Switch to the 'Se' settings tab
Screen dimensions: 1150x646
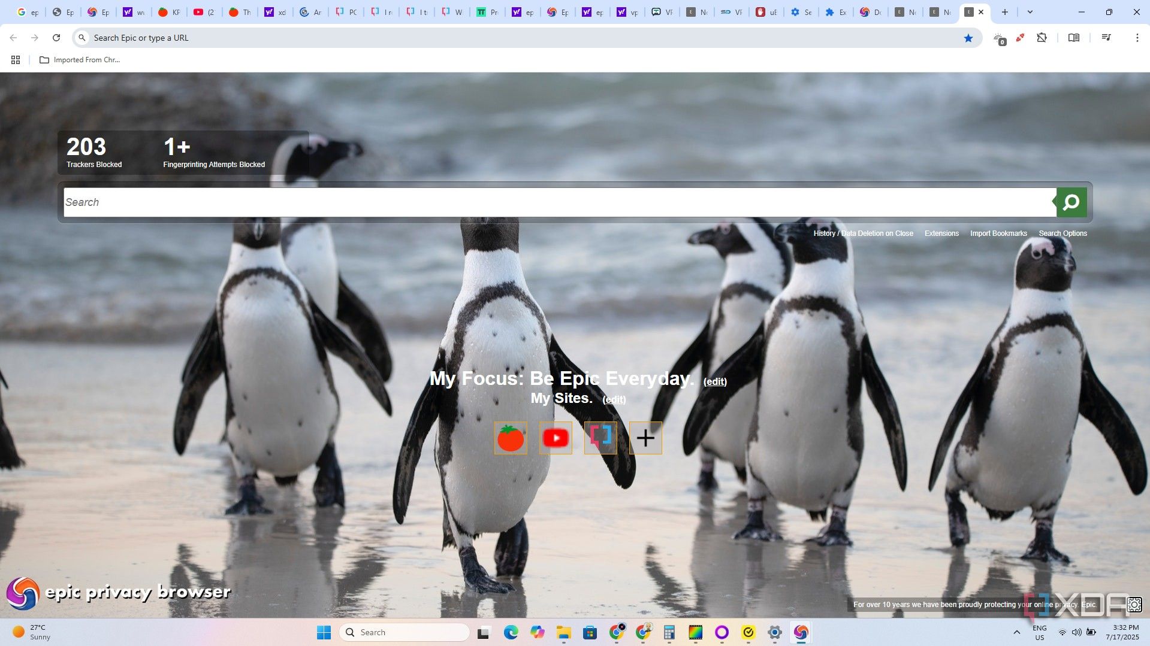pos(801,12)
